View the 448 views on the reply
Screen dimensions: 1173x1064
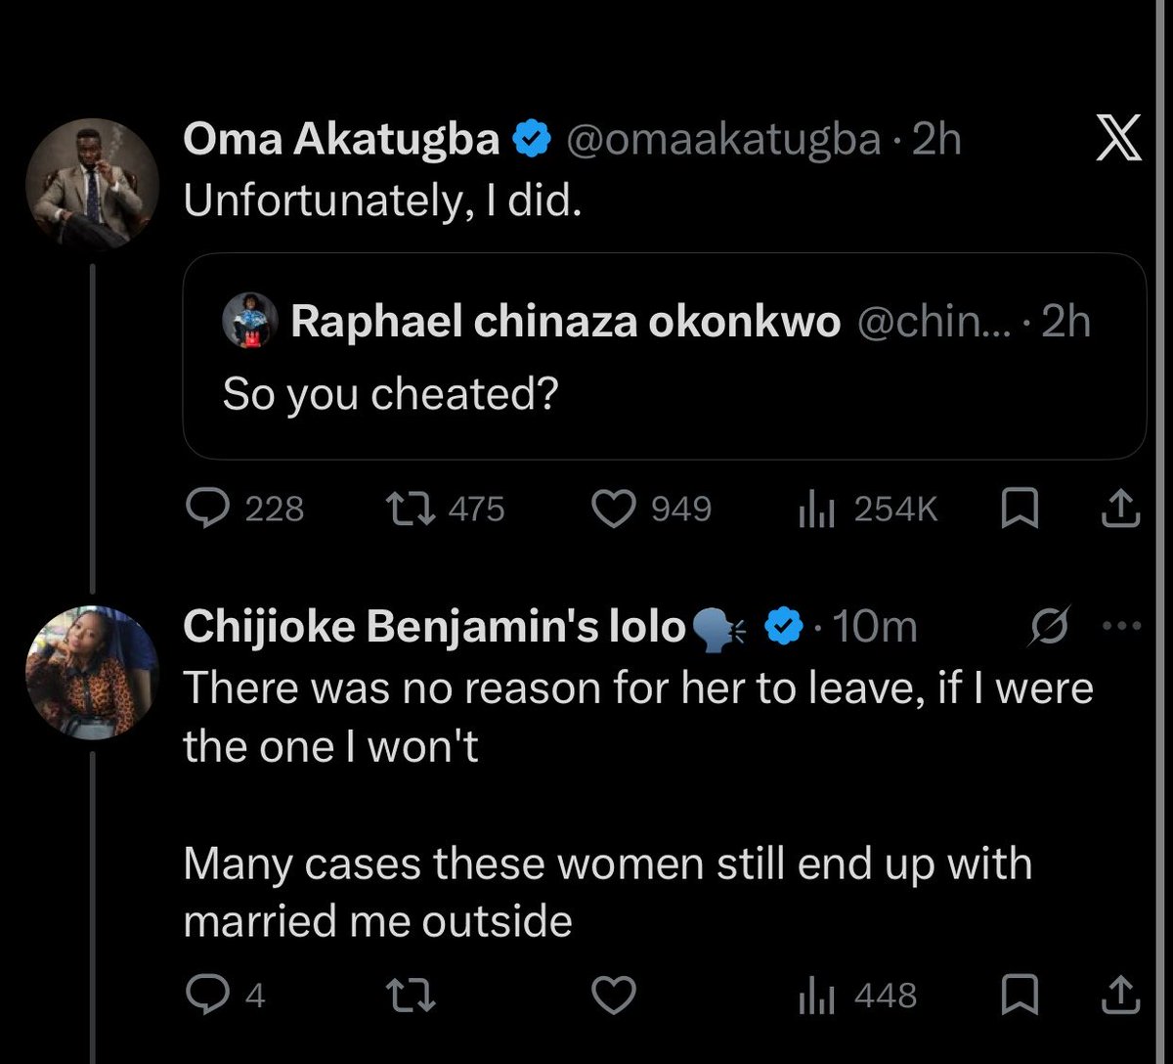858,996
